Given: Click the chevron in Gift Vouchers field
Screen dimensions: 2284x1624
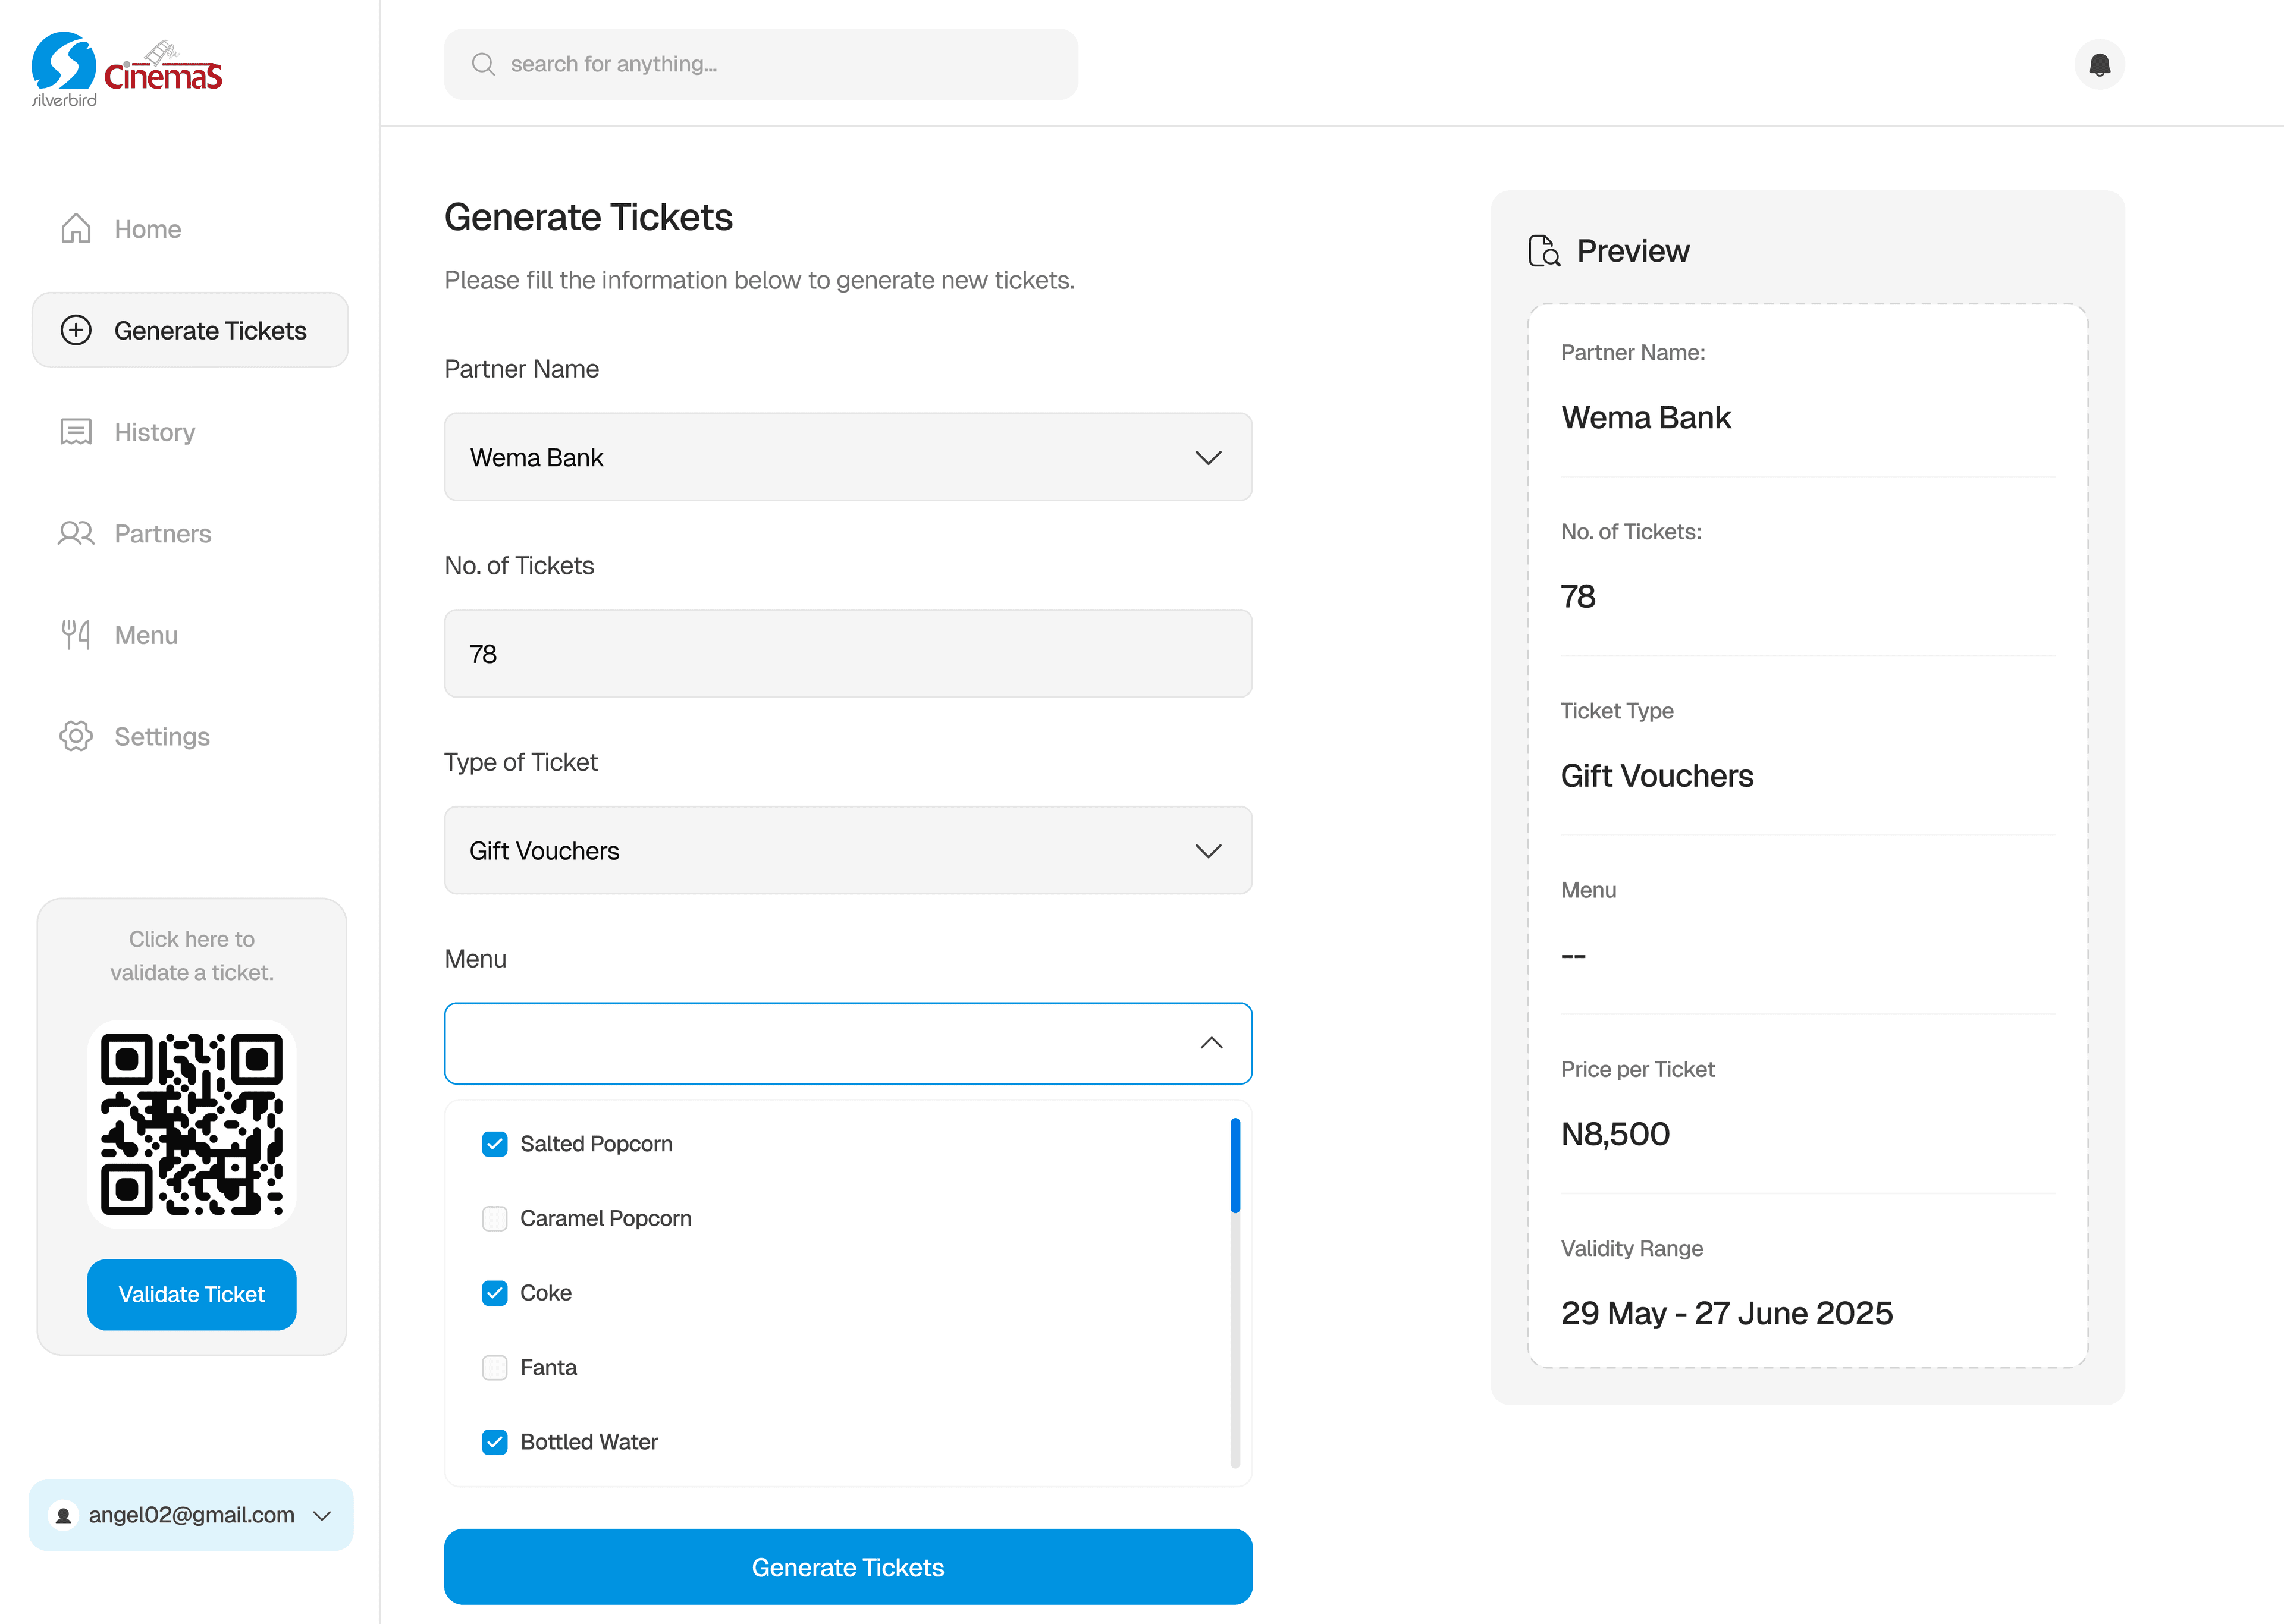Looking at the screenshot, I should (1208, 851).
